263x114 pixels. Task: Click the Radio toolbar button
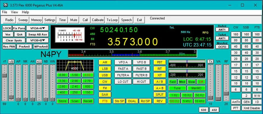(x=9, y=20)
